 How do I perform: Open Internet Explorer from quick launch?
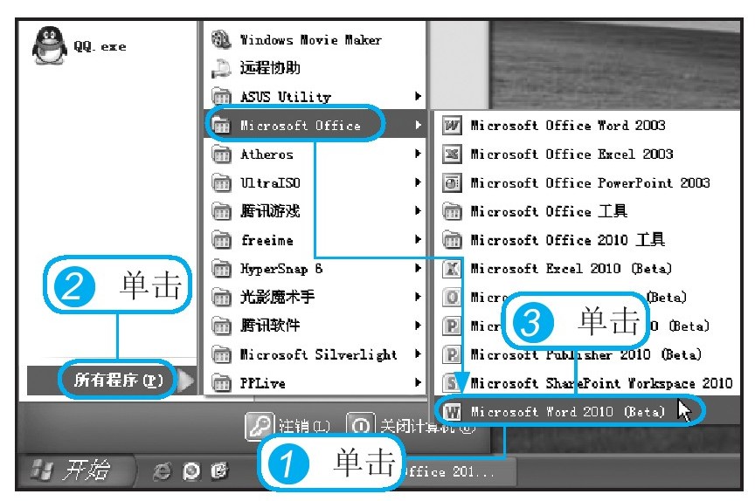[x=162, y=471]
